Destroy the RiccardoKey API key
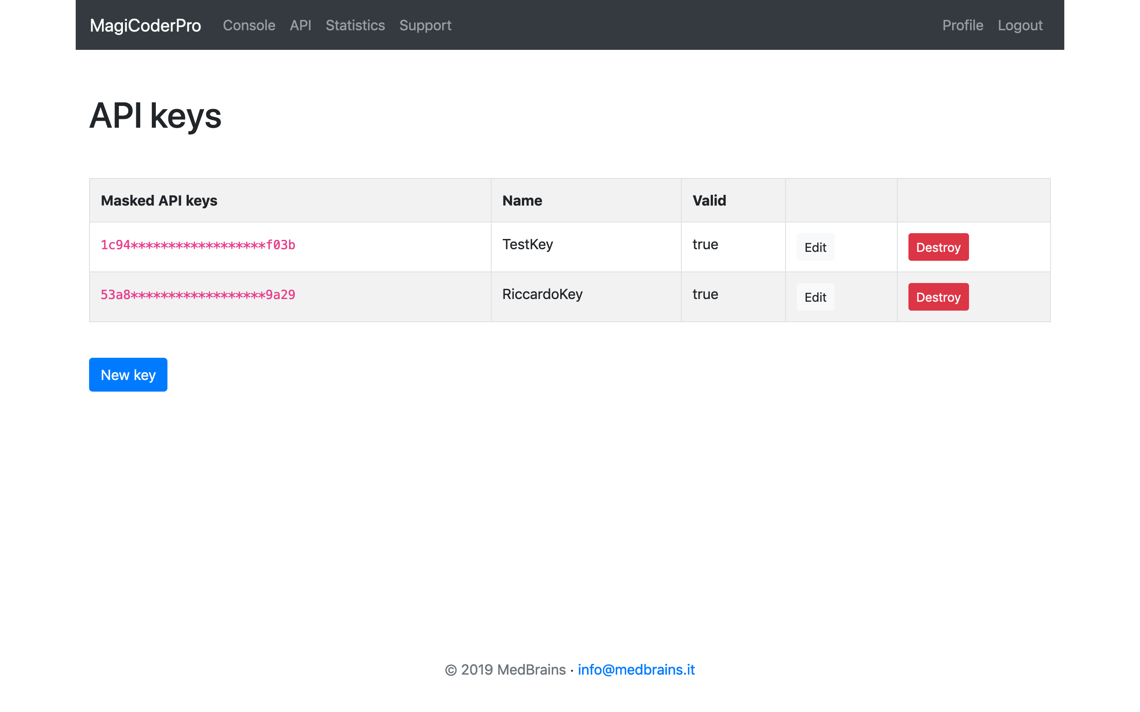 (938, 297)
